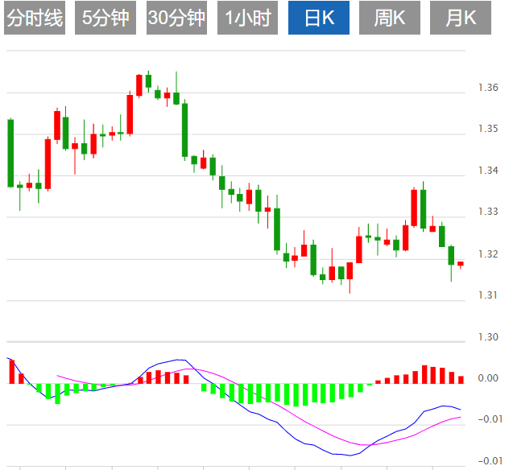Click the 1.32 price axis label
Image resolution: width=513 pixels, height=470 pixels.
click(488, 254)
